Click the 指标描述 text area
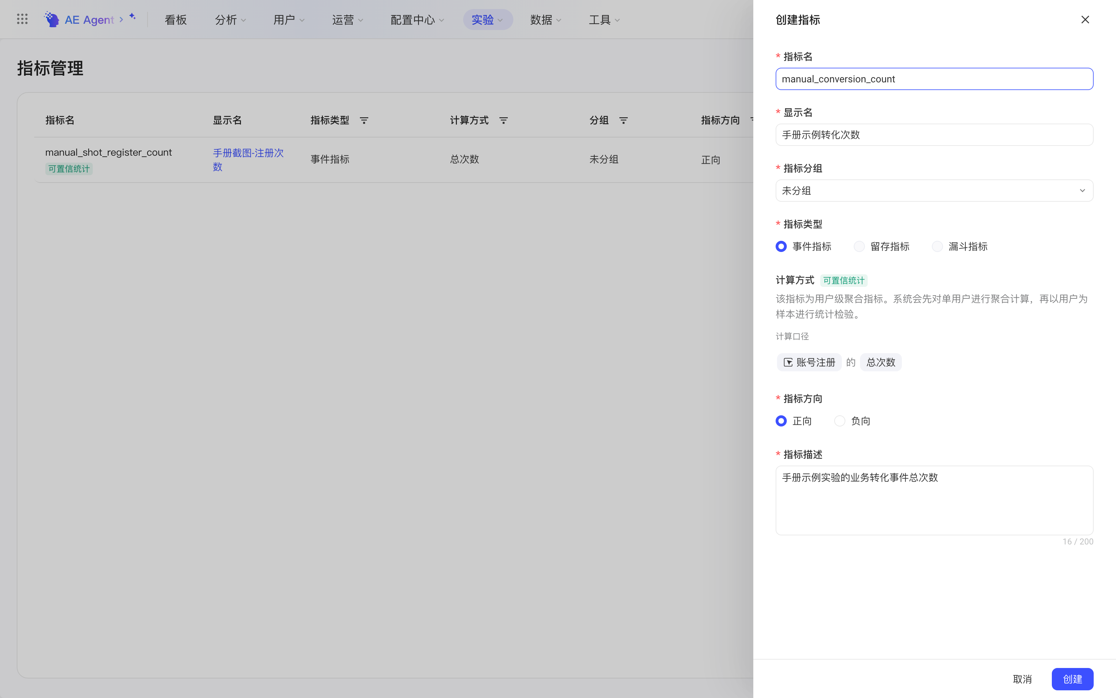Screen dimensions: 1116x698 tap(934, 500)
